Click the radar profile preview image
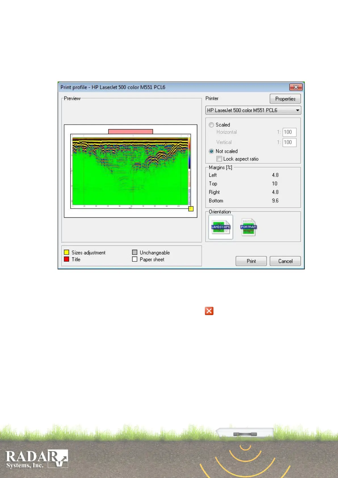Viewport: 338px width, 478px height. [130, 171]
